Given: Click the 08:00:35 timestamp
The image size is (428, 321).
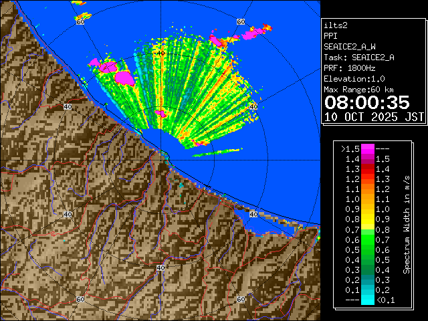Looking at the screenshot, I should coord(366,102).
